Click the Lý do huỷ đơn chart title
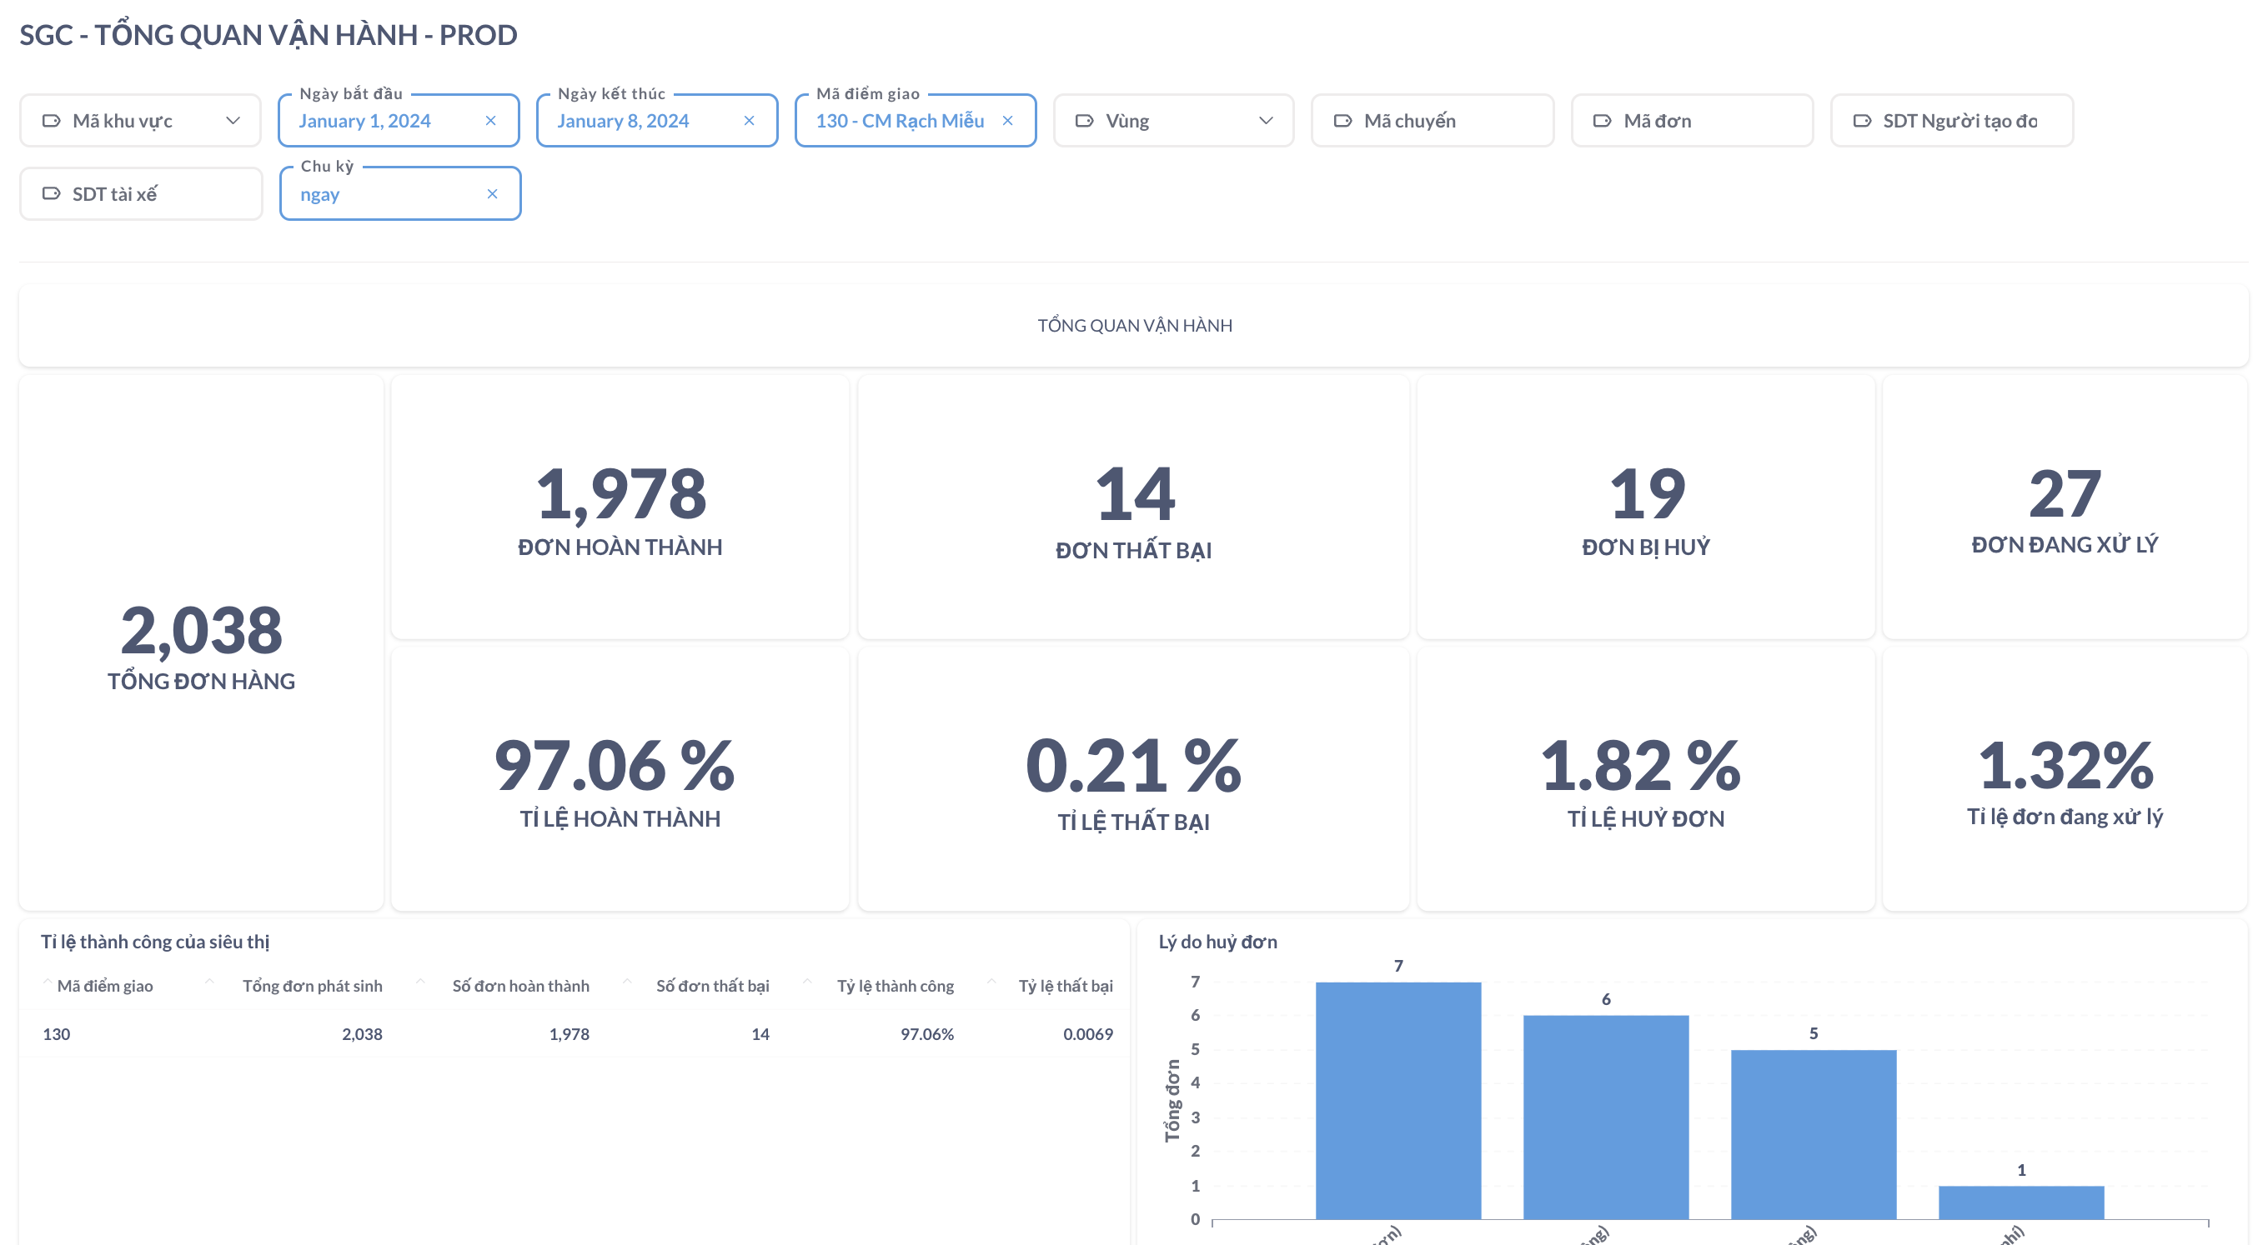This screenshot has width=2263, height=1245. coord(1217,942)
